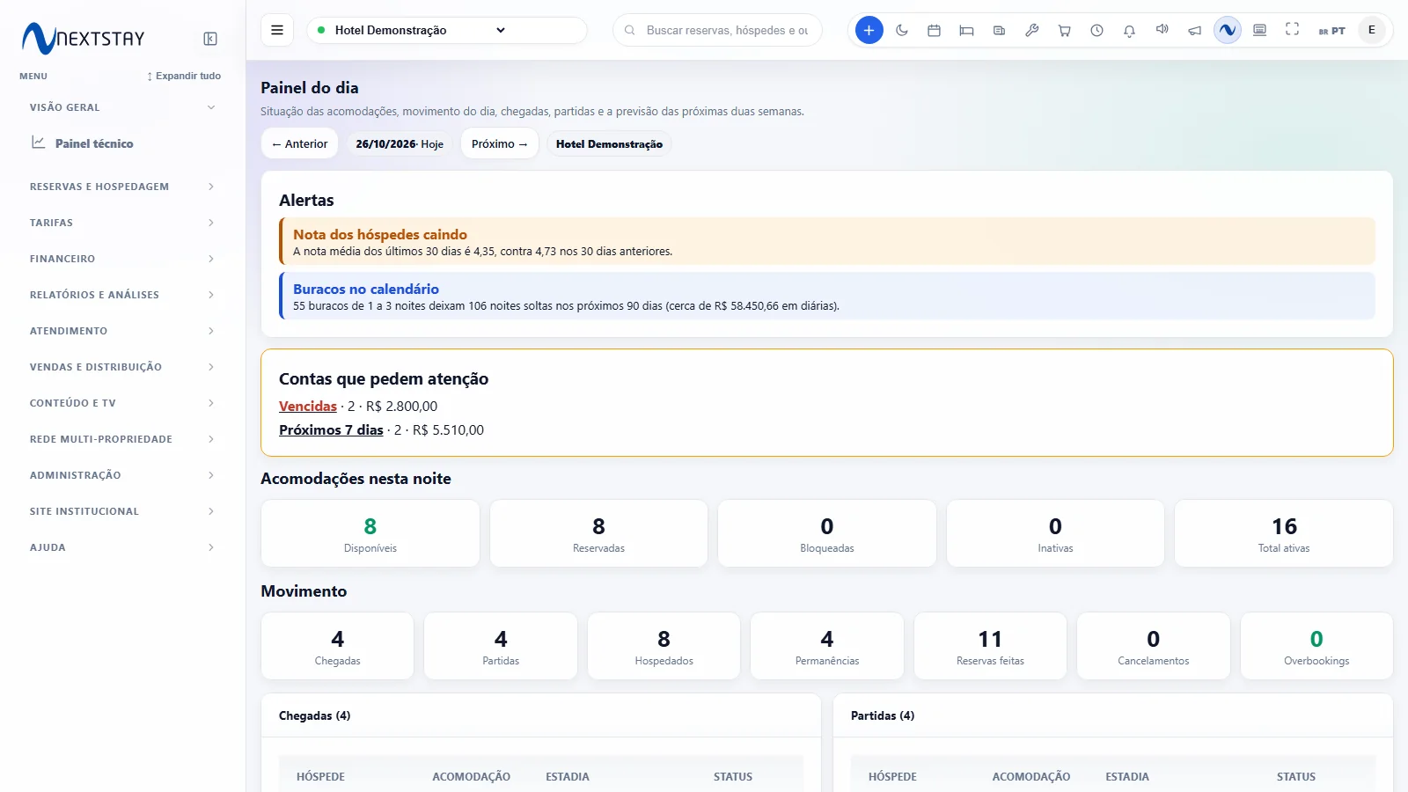The height and width of the screenshot is (792, 1408).
Task: Expand the Financeiro section
Action: 122,259
